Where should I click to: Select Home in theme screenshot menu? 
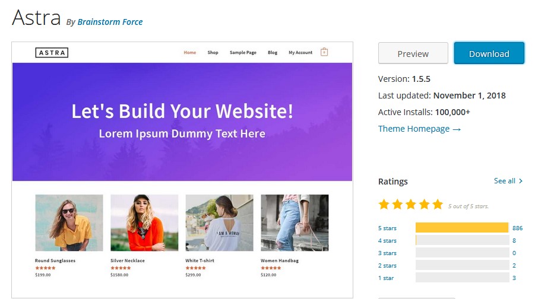coord(189,53)
